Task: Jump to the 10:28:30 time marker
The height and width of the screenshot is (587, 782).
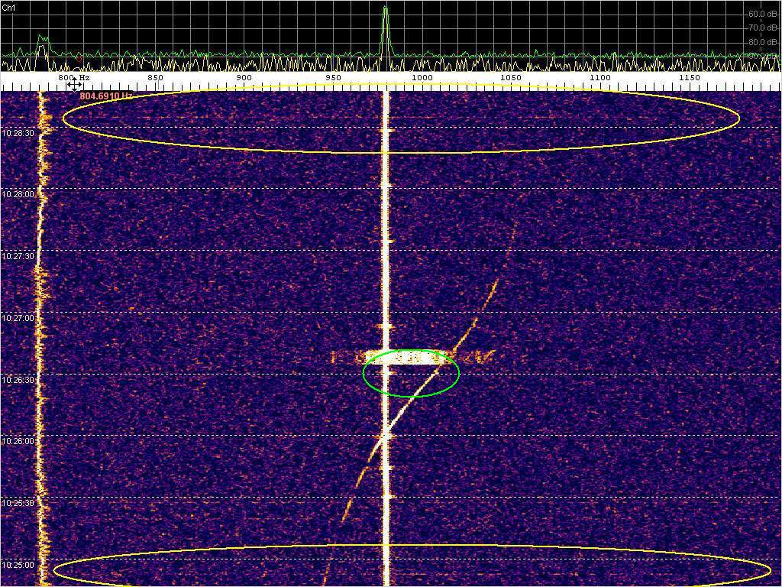Action: [18, 133]
